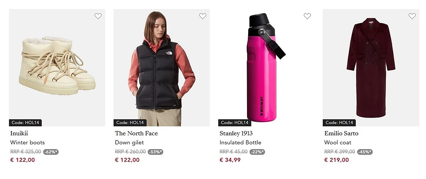Open the Insulated Bottle product title
The height and width of the screenshot is (179, 426).
coord(240,142)
